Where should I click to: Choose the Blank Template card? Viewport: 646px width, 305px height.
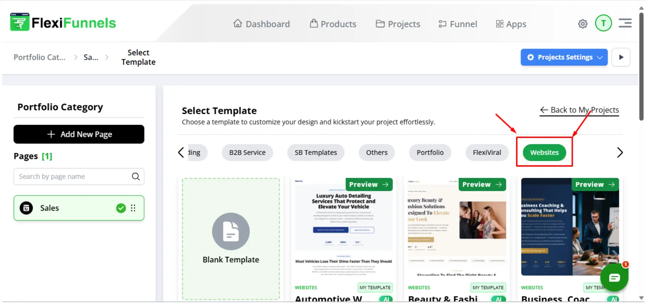pos(231,239)
